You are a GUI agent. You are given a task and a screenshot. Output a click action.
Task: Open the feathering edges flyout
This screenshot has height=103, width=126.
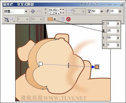12,19
